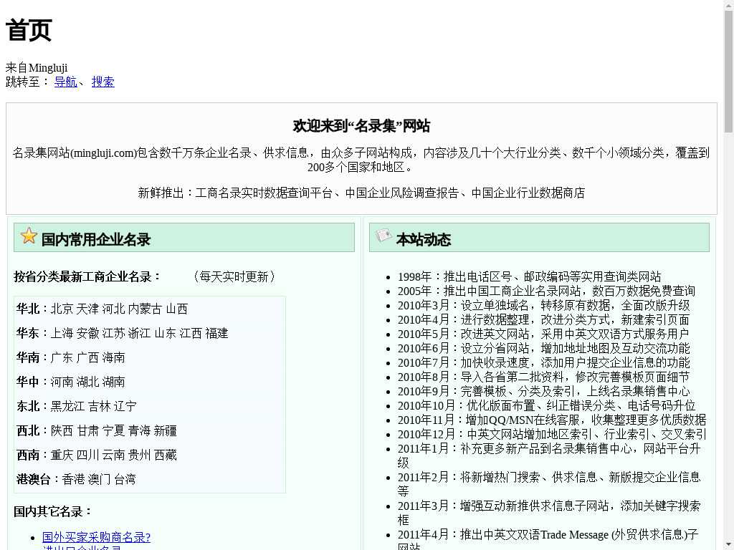Select 澳门 in the 港澳台 row
The image size is (734, 550).
coord(99,479)
